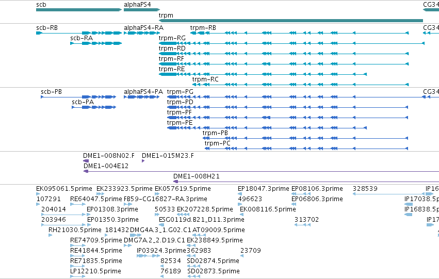Click the trpm-PC protein label
Viewport: 439px width, 279px height.
coord(218,143)
